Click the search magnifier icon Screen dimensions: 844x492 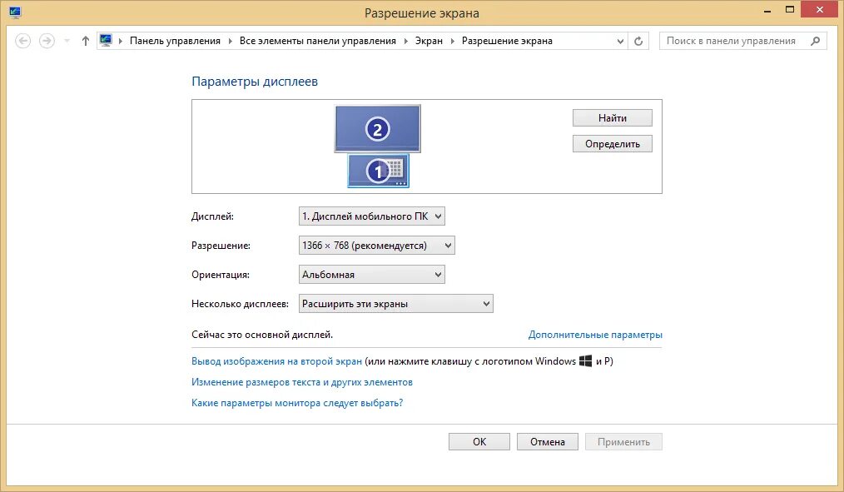[816, 41]
